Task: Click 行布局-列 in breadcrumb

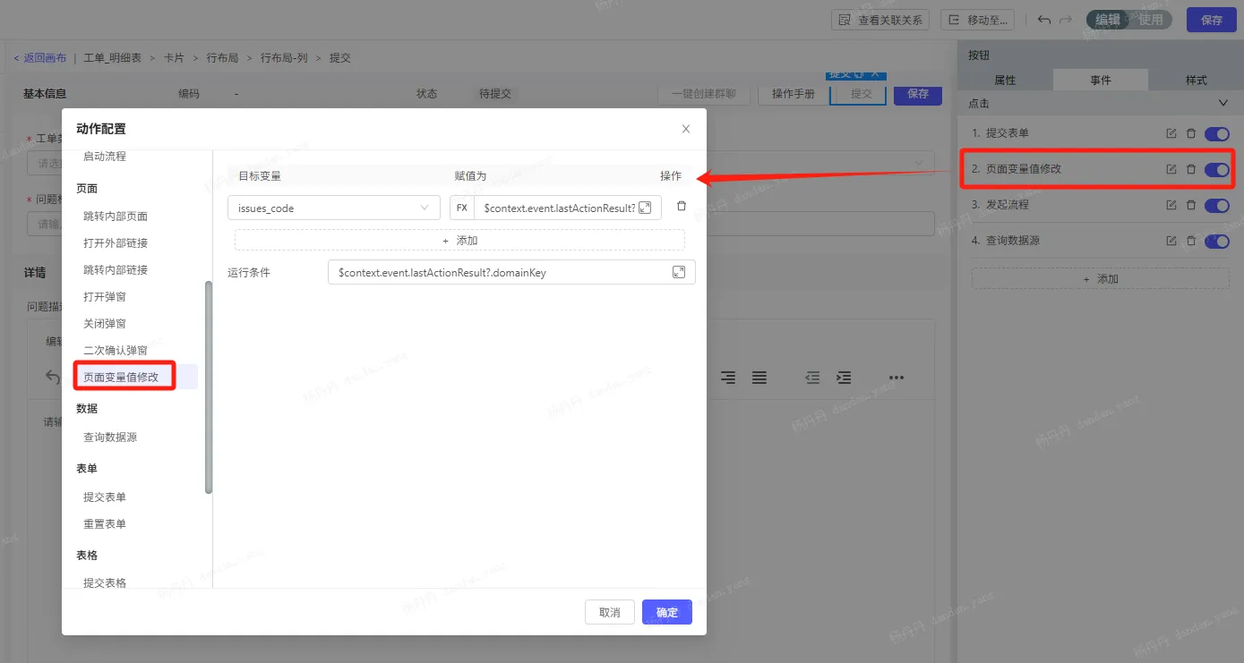Action: (x=284, y=58)
